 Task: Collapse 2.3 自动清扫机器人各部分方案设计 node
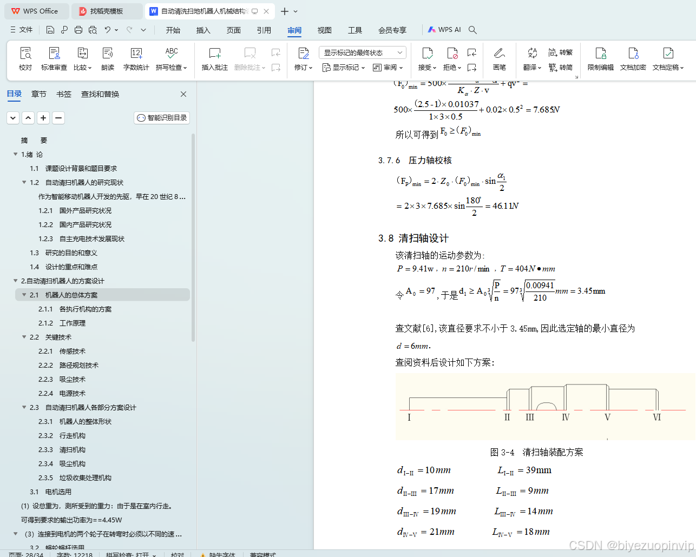pos(24,407)
